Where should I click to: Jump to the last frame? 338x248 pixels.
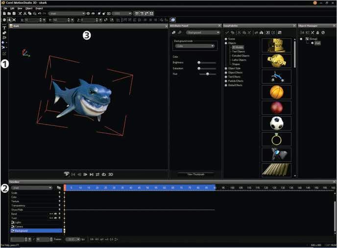tap(92, 174)
